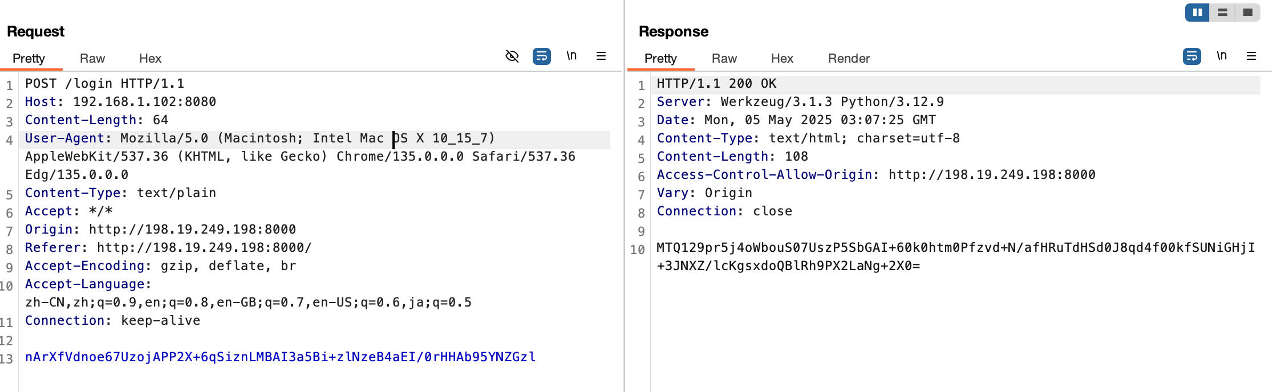Click the Accept-Language header name
Image resolution: width=1273 pixels, height=392 pixels.
(x=84, y=284)
